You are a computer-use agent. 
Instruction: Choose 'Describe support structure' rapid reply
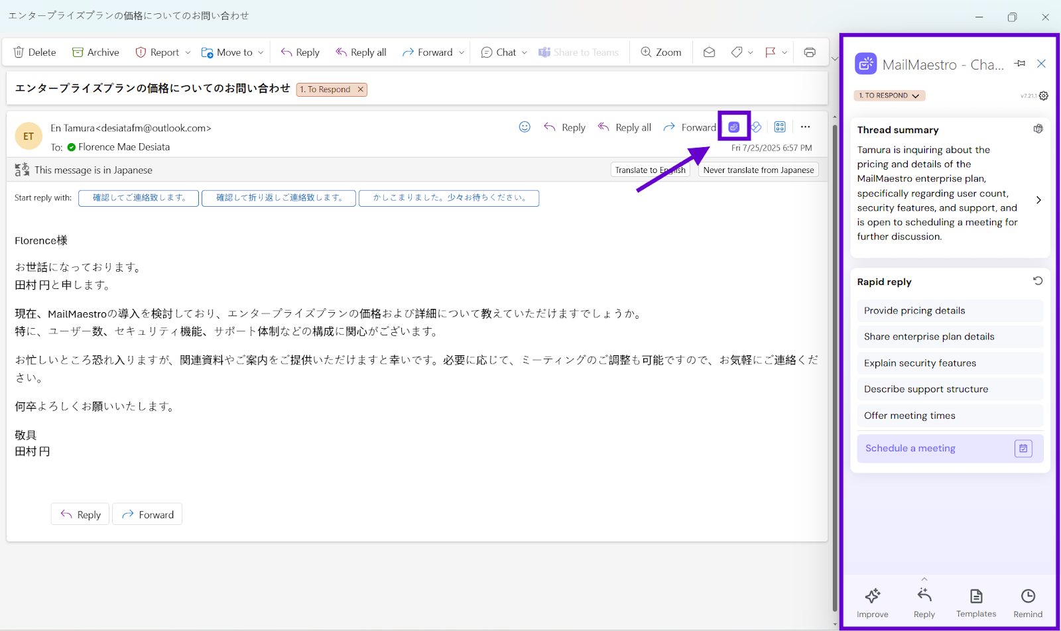point(950,389)
